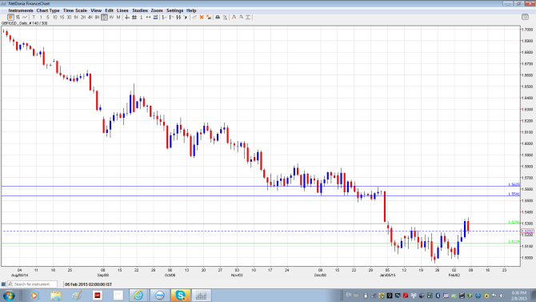536x302 pixels.
Task: Open Skype from the taskbar
Action: (x=180, y=295)
